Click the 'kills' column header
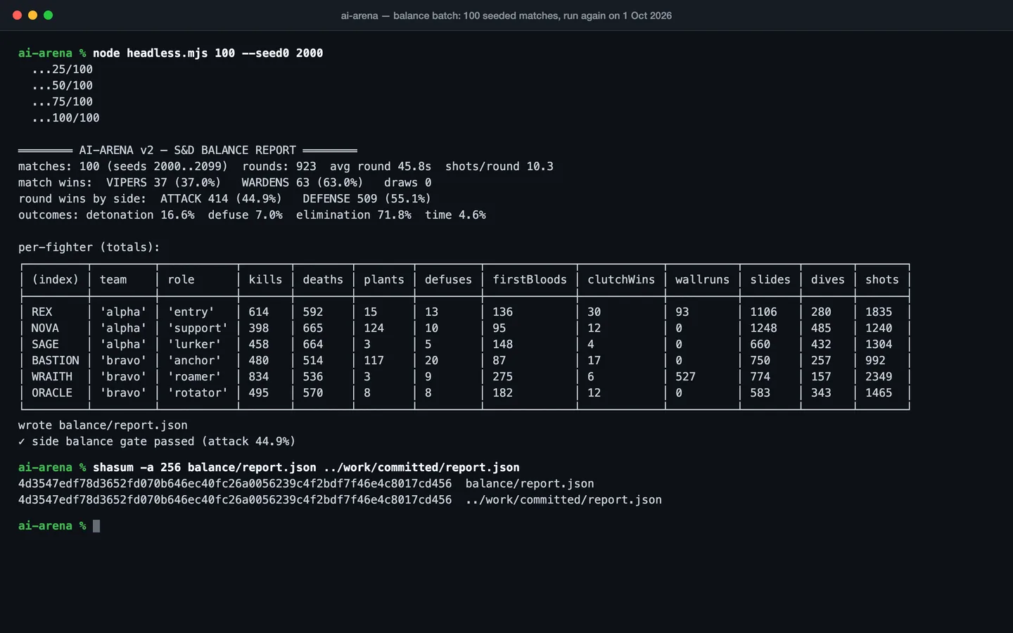Image resolution: width=1013 pixels, height=633 pixels. (265, 279)
